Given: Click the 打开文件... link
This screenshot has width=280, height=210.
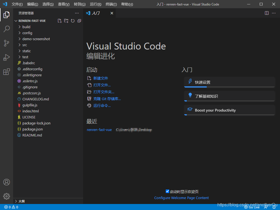Looking at the screenshot, I should coord(102,85).
